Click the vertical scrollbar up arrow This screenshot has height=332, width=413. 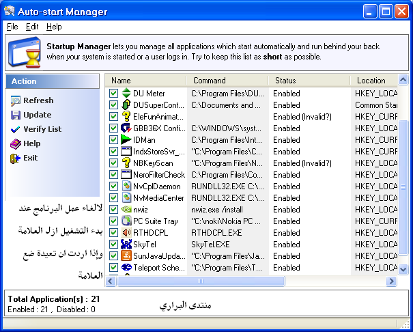pos(403,79)
